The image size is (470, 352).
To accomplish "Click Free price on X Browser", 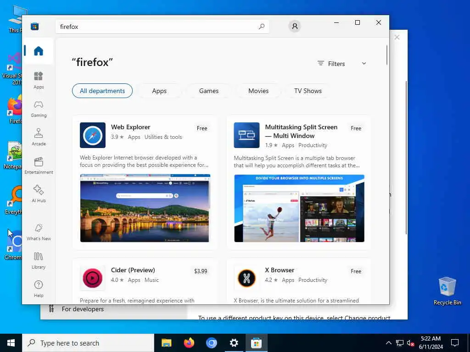I will tap(356, 271).
